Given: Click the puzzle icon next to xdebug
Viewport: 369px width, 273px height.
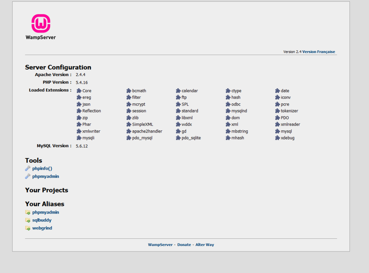Looking at the screenshot, I should [277, 138].
